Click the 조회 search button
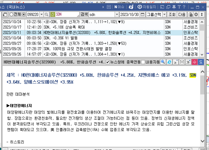 click(172, 14)
